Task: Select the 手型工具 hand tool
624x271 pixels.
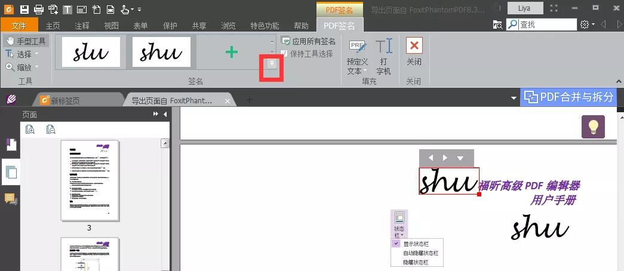Action: click(26, 41)
